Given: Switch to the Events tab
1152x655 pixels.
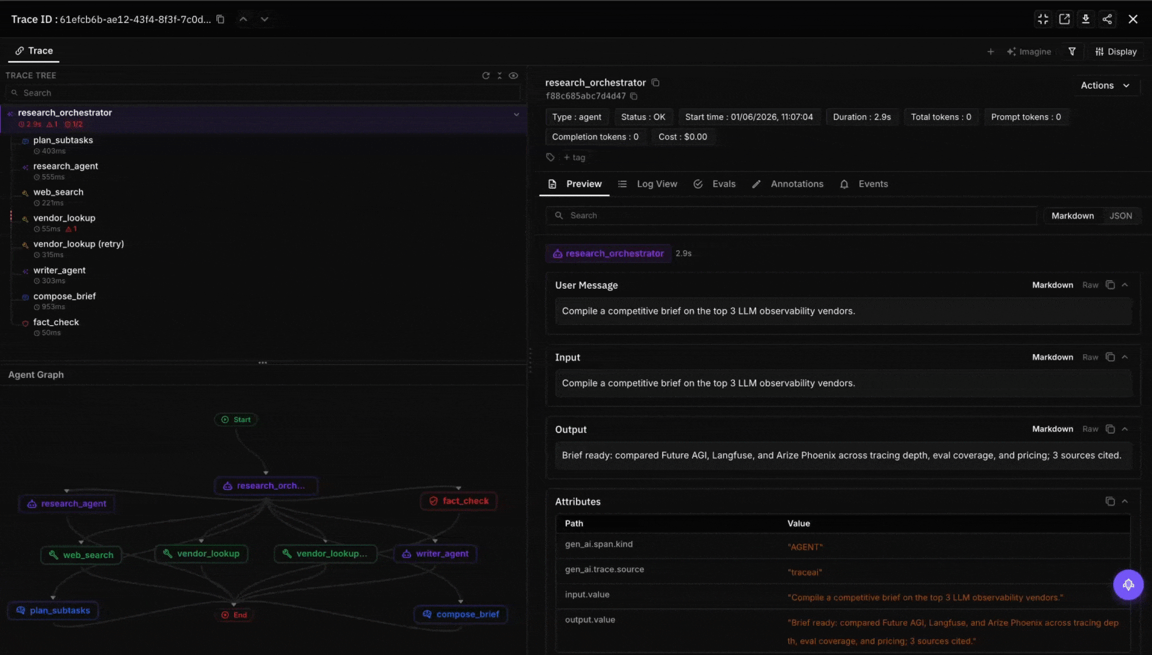Looking at the screenshot, I should click(x=863, y=184).
